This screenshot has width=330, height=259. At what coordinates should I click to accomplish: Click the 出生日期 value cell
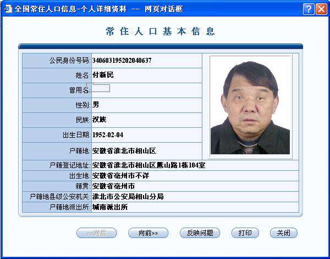146,135
